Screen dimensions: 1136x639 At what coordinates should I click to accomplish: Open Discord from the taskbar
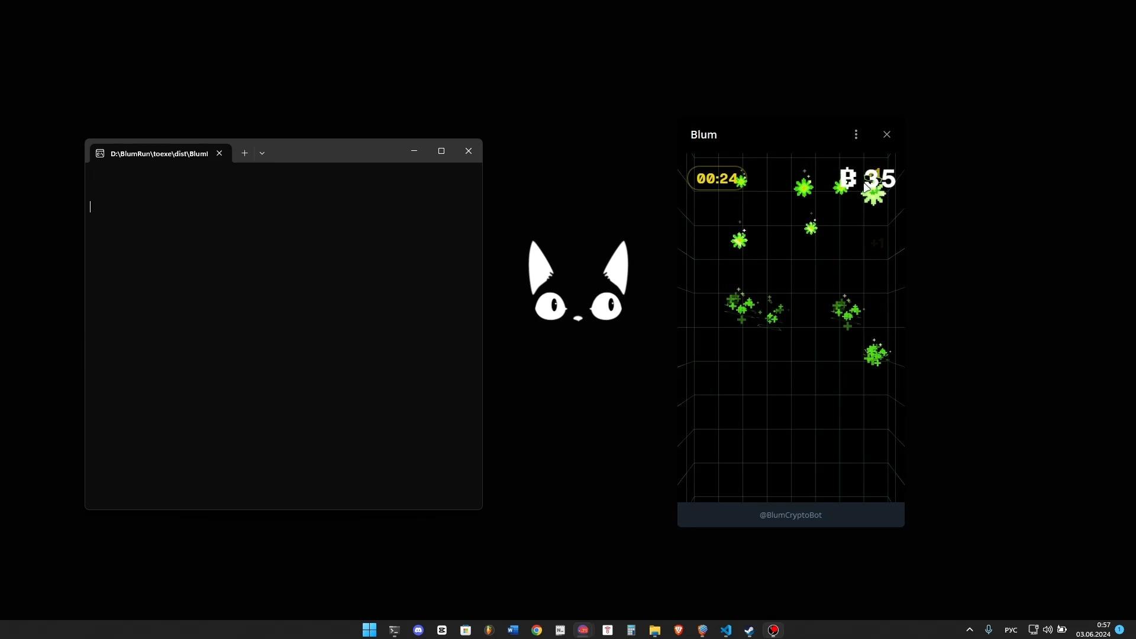point(418,630)
